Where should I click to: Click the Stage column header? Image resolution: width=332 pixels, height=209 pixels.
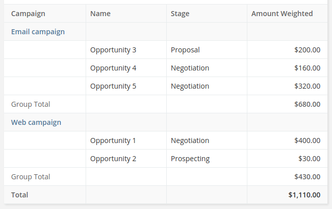pos(180,14)
